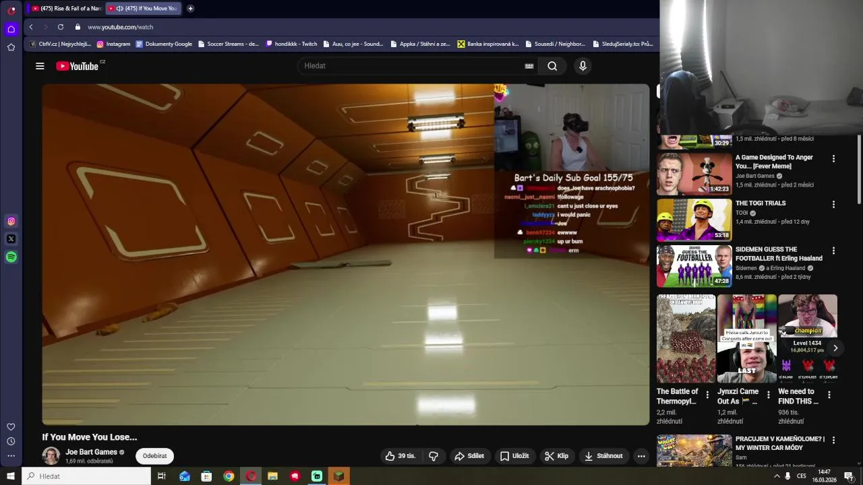Click the playing video frame
The height and width of the screenshot is (485, 863).
pos(346,255)
